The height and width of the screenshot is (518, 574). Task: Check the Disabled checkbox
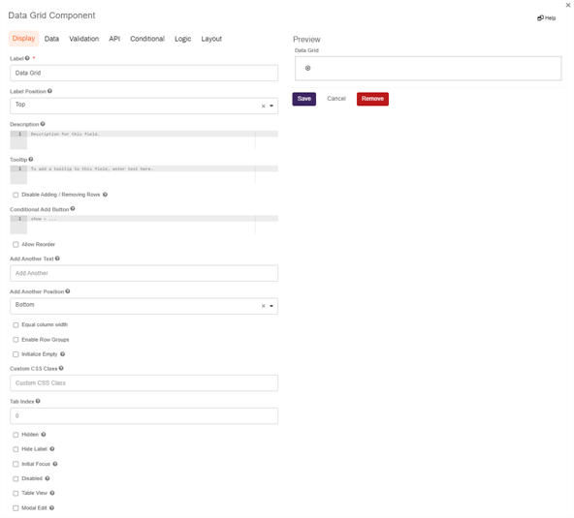[x=16, y=479]
